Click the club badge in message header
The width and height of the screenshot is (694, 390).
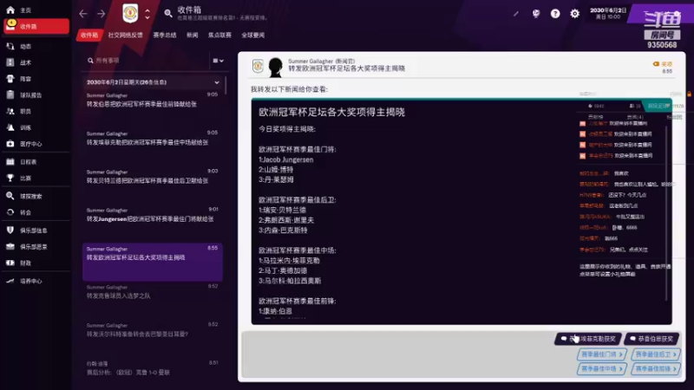[x=258, y=67]
